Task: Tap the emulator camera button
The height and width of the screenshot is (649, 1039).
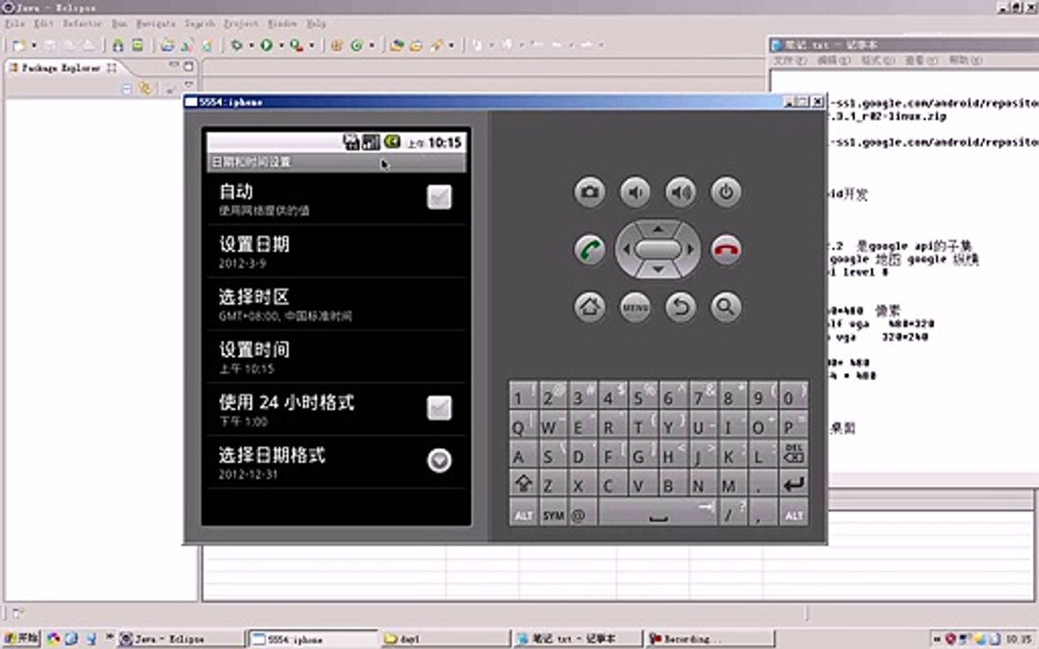Action: click(589, 192)
